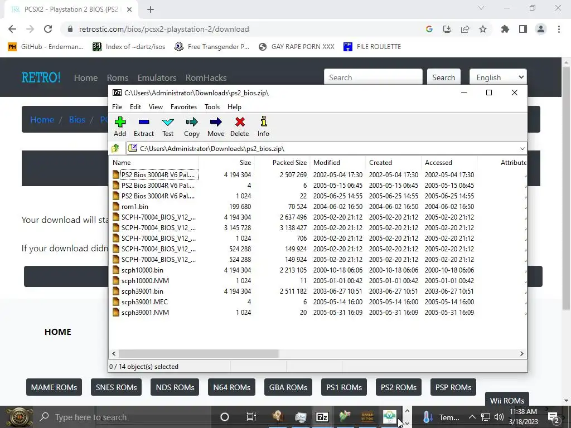This screenshot has height=428, width=571.
Task: Click the 7-Zip taskbar icon
Action: click(322, 417)
